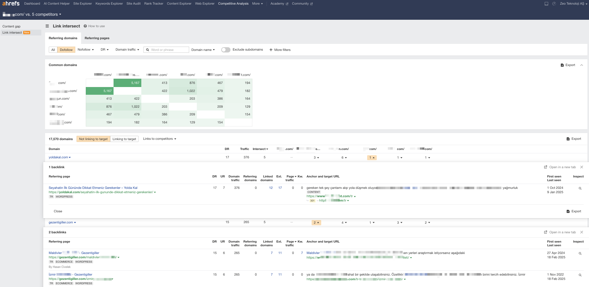Viewport: 589px width, 287px height.
Task: Click the Export icon next to Close
Action: pyautogui.click(x=568, y=211)
